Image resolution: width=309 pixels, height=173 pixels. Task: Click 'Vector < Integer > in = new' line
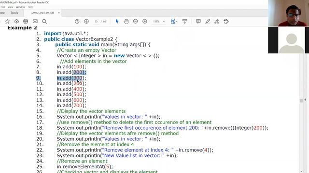(108, 56)
